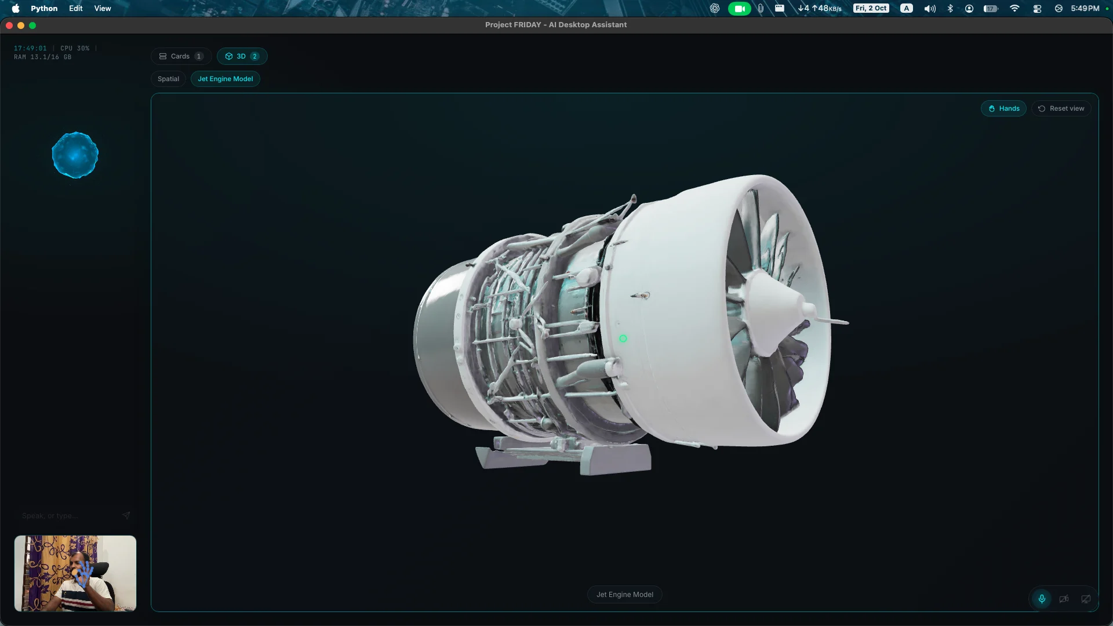Click the 17:49:01 timestamp
This screenshot has width=1113, height=626.
click(x=30, y=48)
